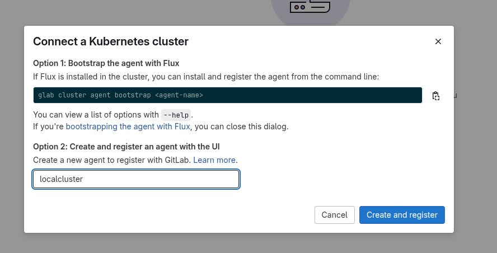Viewport: 497px width, 253px height.
Task: Close the Connect a Kubernetes cluster dialog
Action: [438, 41]
